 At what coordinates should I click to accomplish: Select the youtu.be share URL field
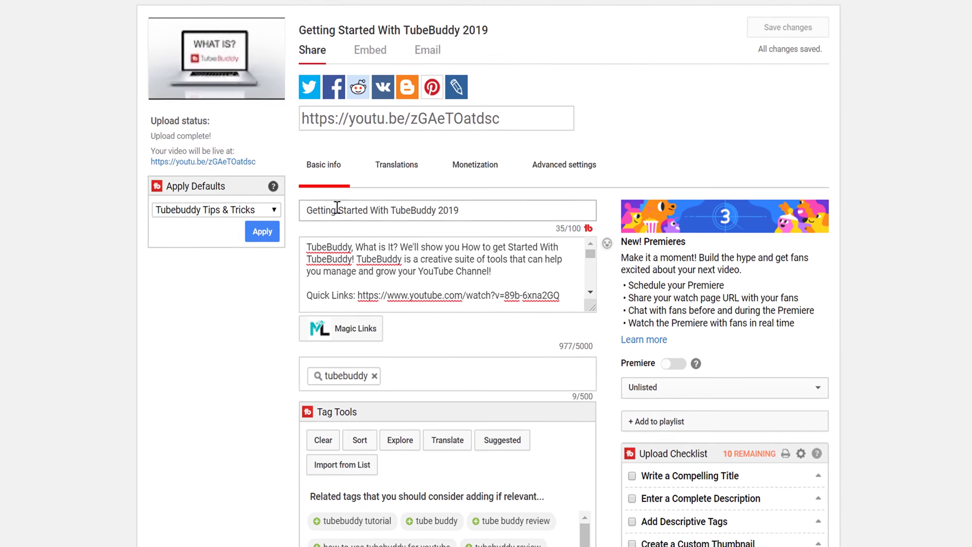point(436,118)
